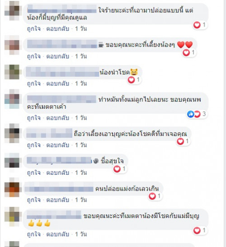Reply to ทำหมันทั้งแม่ลูก comment via ตอบกลับ
This screenshot has width=226, height=247.
tap(58, 118)
